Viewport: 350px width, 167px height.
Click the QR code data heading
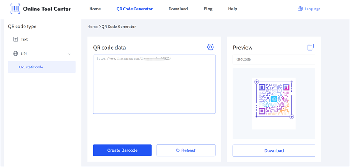coord(109,48)
